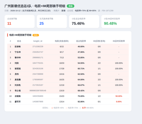
Task: Click the knight_id column header
Action: 38,41
